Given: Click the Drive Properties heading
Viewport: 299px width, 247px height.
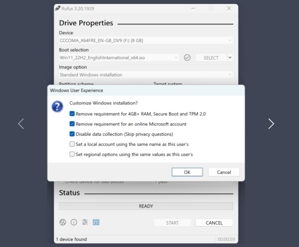Looking at the screenshot, I should pos(86,23).
